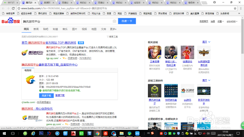
Task: Open the user account dropdown in header
Action: [x=232, y=21]
